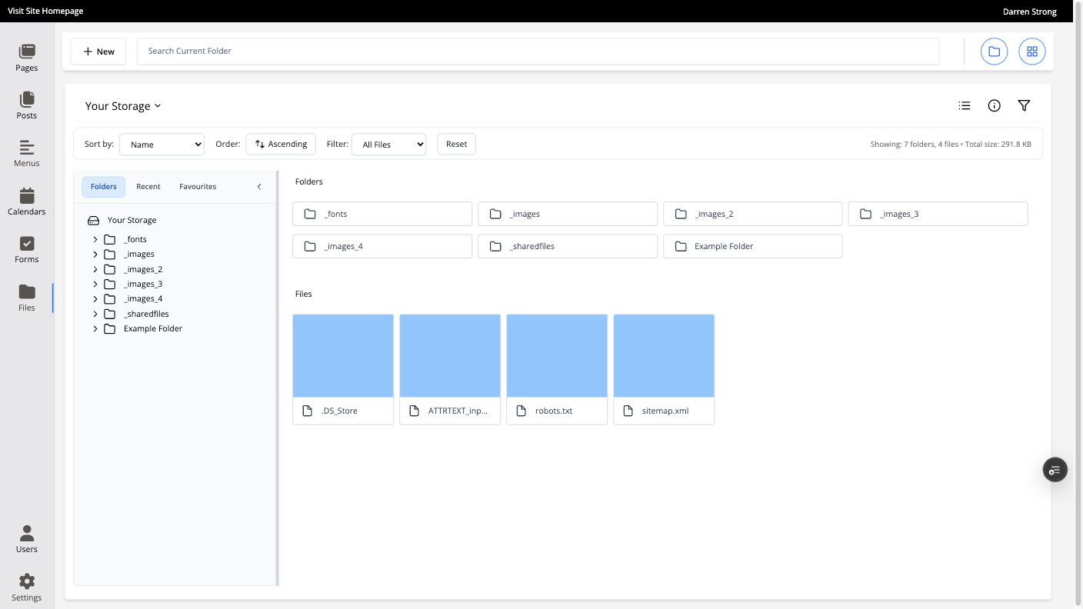Open the Sort by Name dropdown
Image resolution: width=1083 pixels, height=609 pixels.
click(162, 145)
